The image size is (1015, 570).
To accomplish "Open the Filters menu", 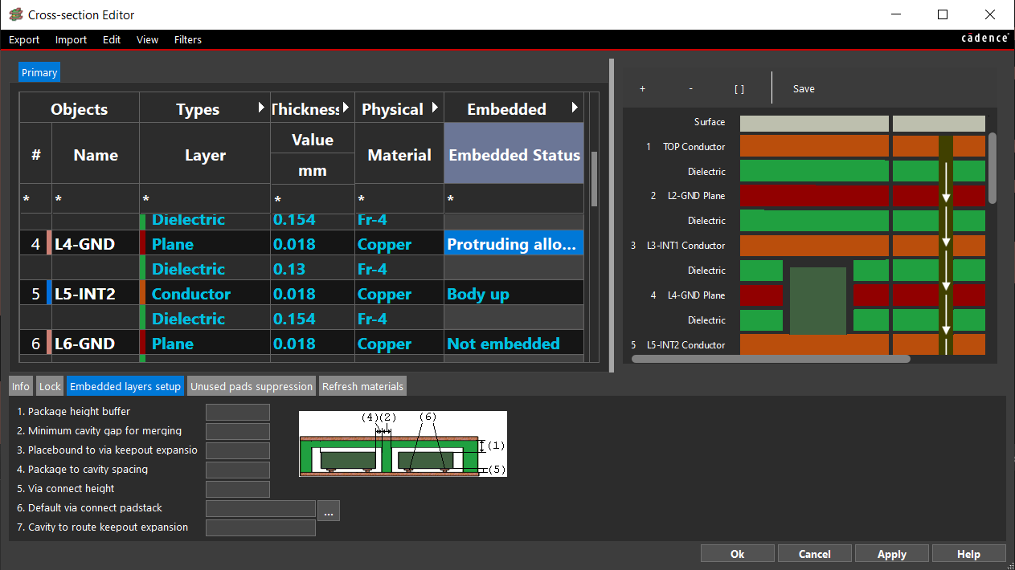I will coord(188,40).
